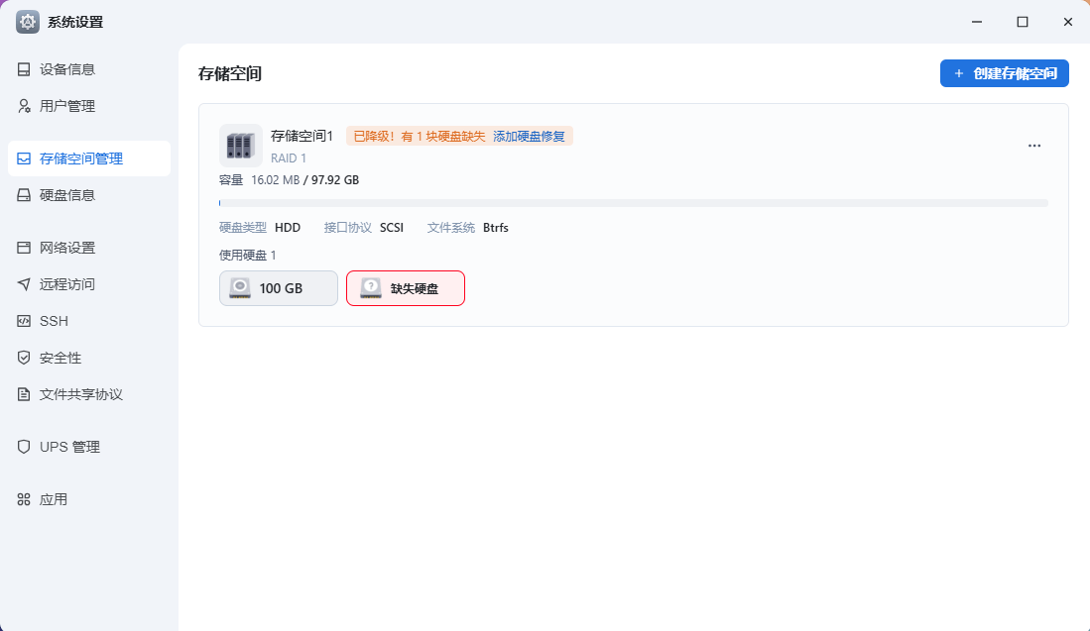
Task: Click the missing disk question-mark icon
Action: pyautogui.click(x=371, y=288)
